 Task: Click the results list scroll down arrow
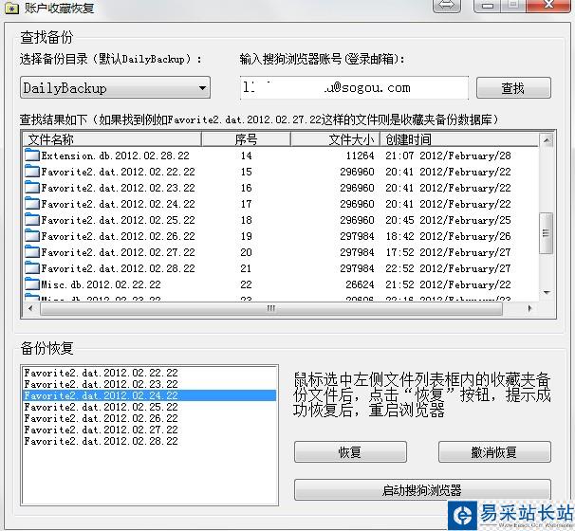pos(547,292)
